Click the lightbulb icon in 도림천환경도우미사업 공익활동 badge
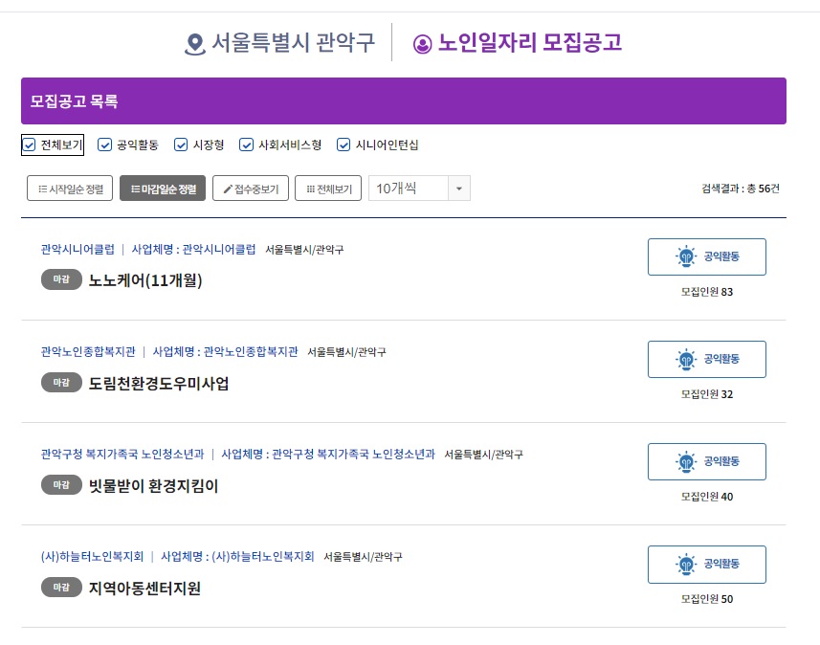The height and width of the screenshot is (645, 820). pos(686,359)
